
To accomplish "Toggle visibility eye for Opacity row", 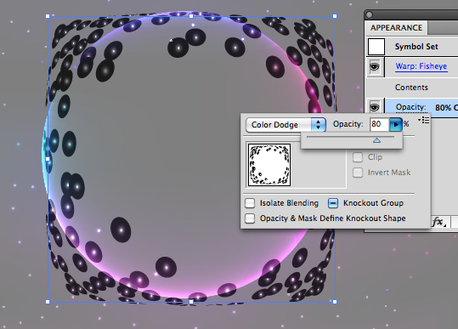I will [x=375, y=107].
